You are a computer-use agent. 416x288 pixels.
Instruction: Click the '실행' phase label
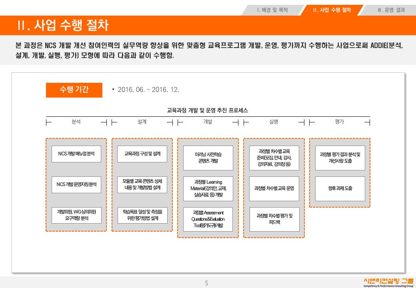click(274, 122)
